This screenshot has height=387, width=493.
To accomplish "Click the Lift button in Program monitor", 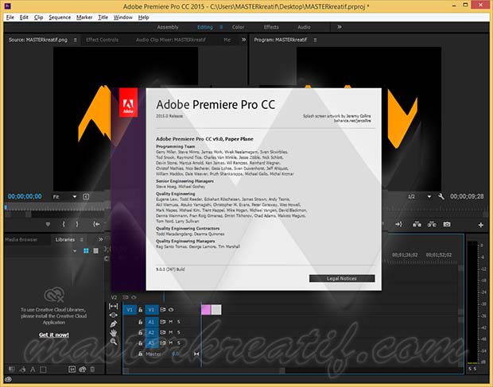I will (417, 224).
